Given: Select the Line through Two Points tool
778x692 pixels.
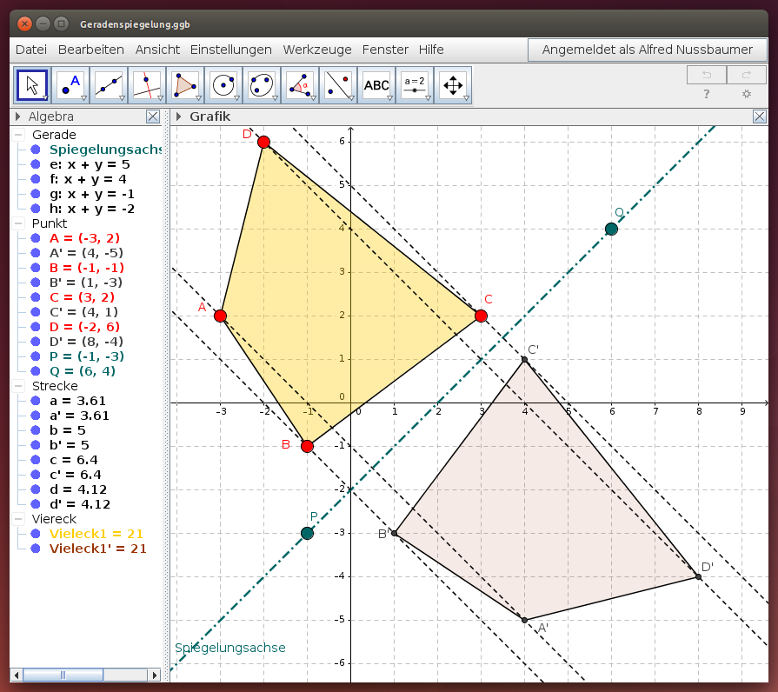Looking at the screenshot, I should click(109, 85).
